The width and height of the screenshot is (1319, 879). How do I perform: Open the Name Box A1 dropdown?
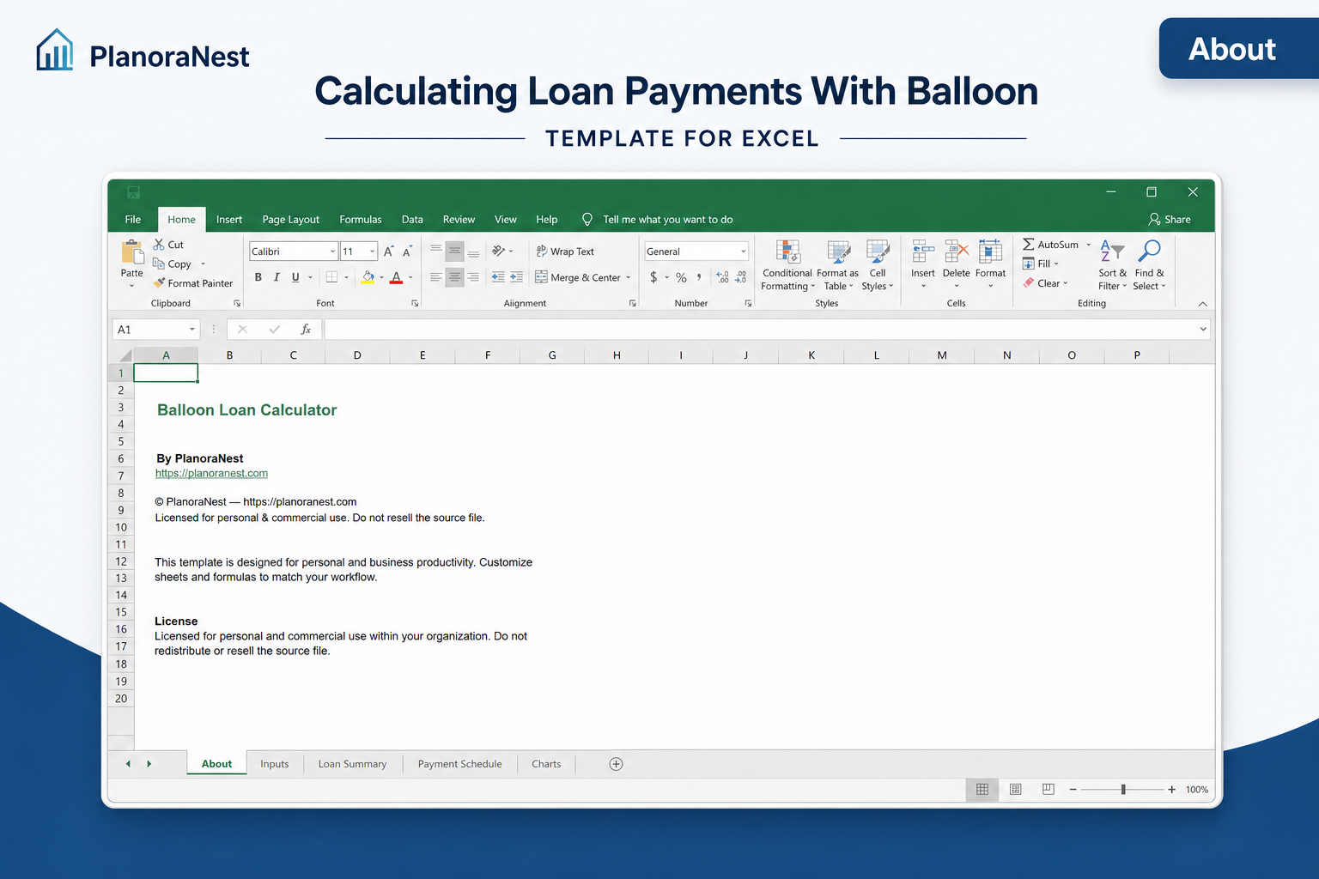191,330
